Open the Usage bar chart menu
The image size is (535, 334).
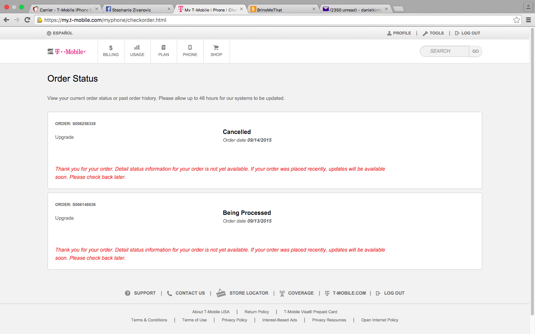137,51
